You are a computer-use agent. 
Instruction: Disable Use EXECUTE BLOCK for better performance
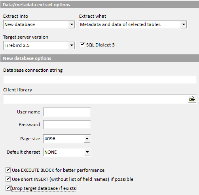(x=8, y=170)
